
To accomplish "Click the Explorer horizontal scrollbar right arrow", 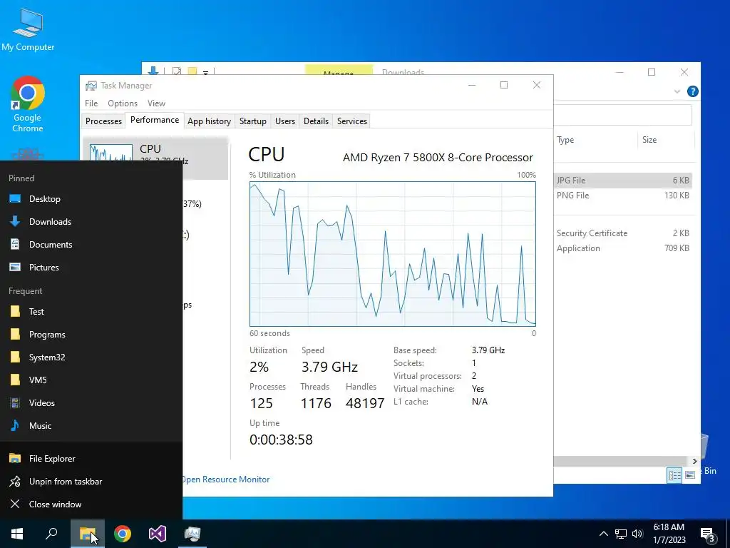I will click(694, 462).
